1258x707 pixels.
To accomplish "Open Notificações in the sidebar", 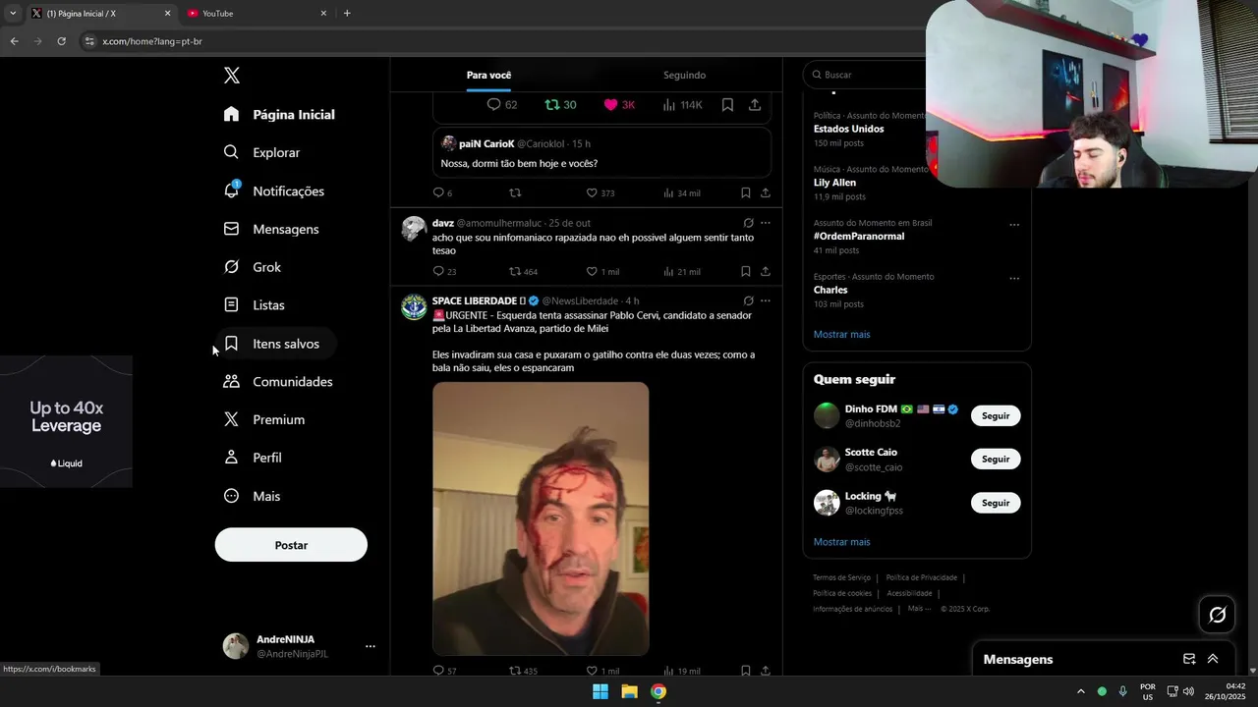I will point(274,190).
